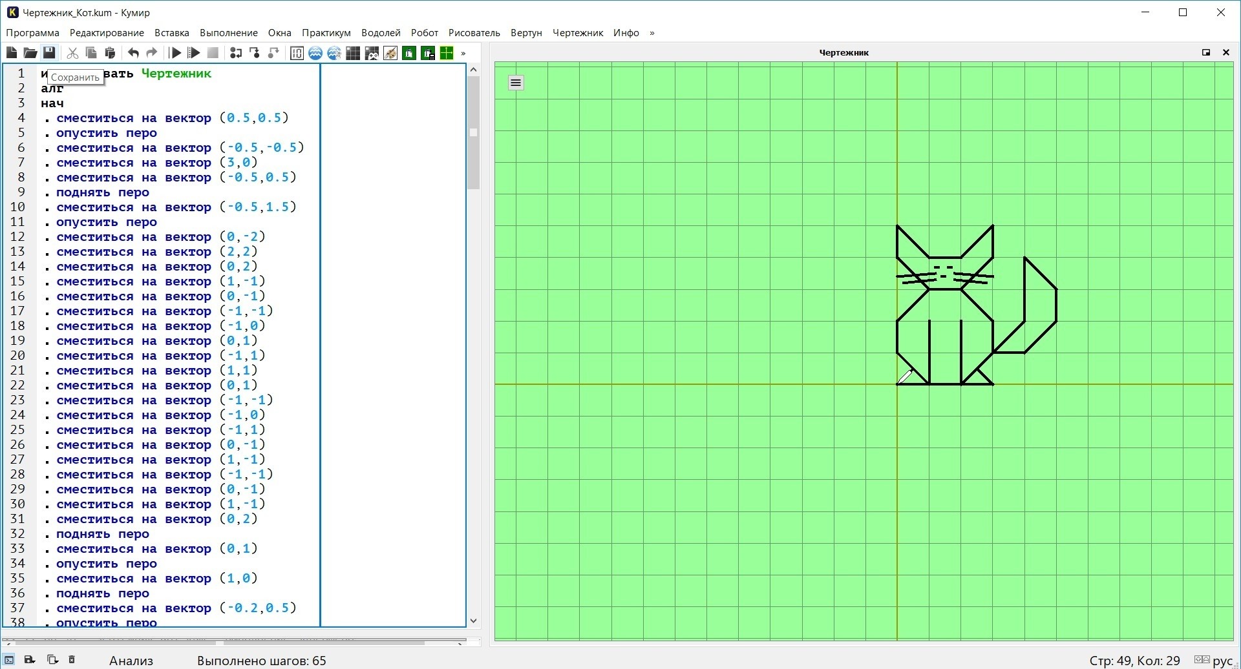Create a new program file

pos(12,53)
